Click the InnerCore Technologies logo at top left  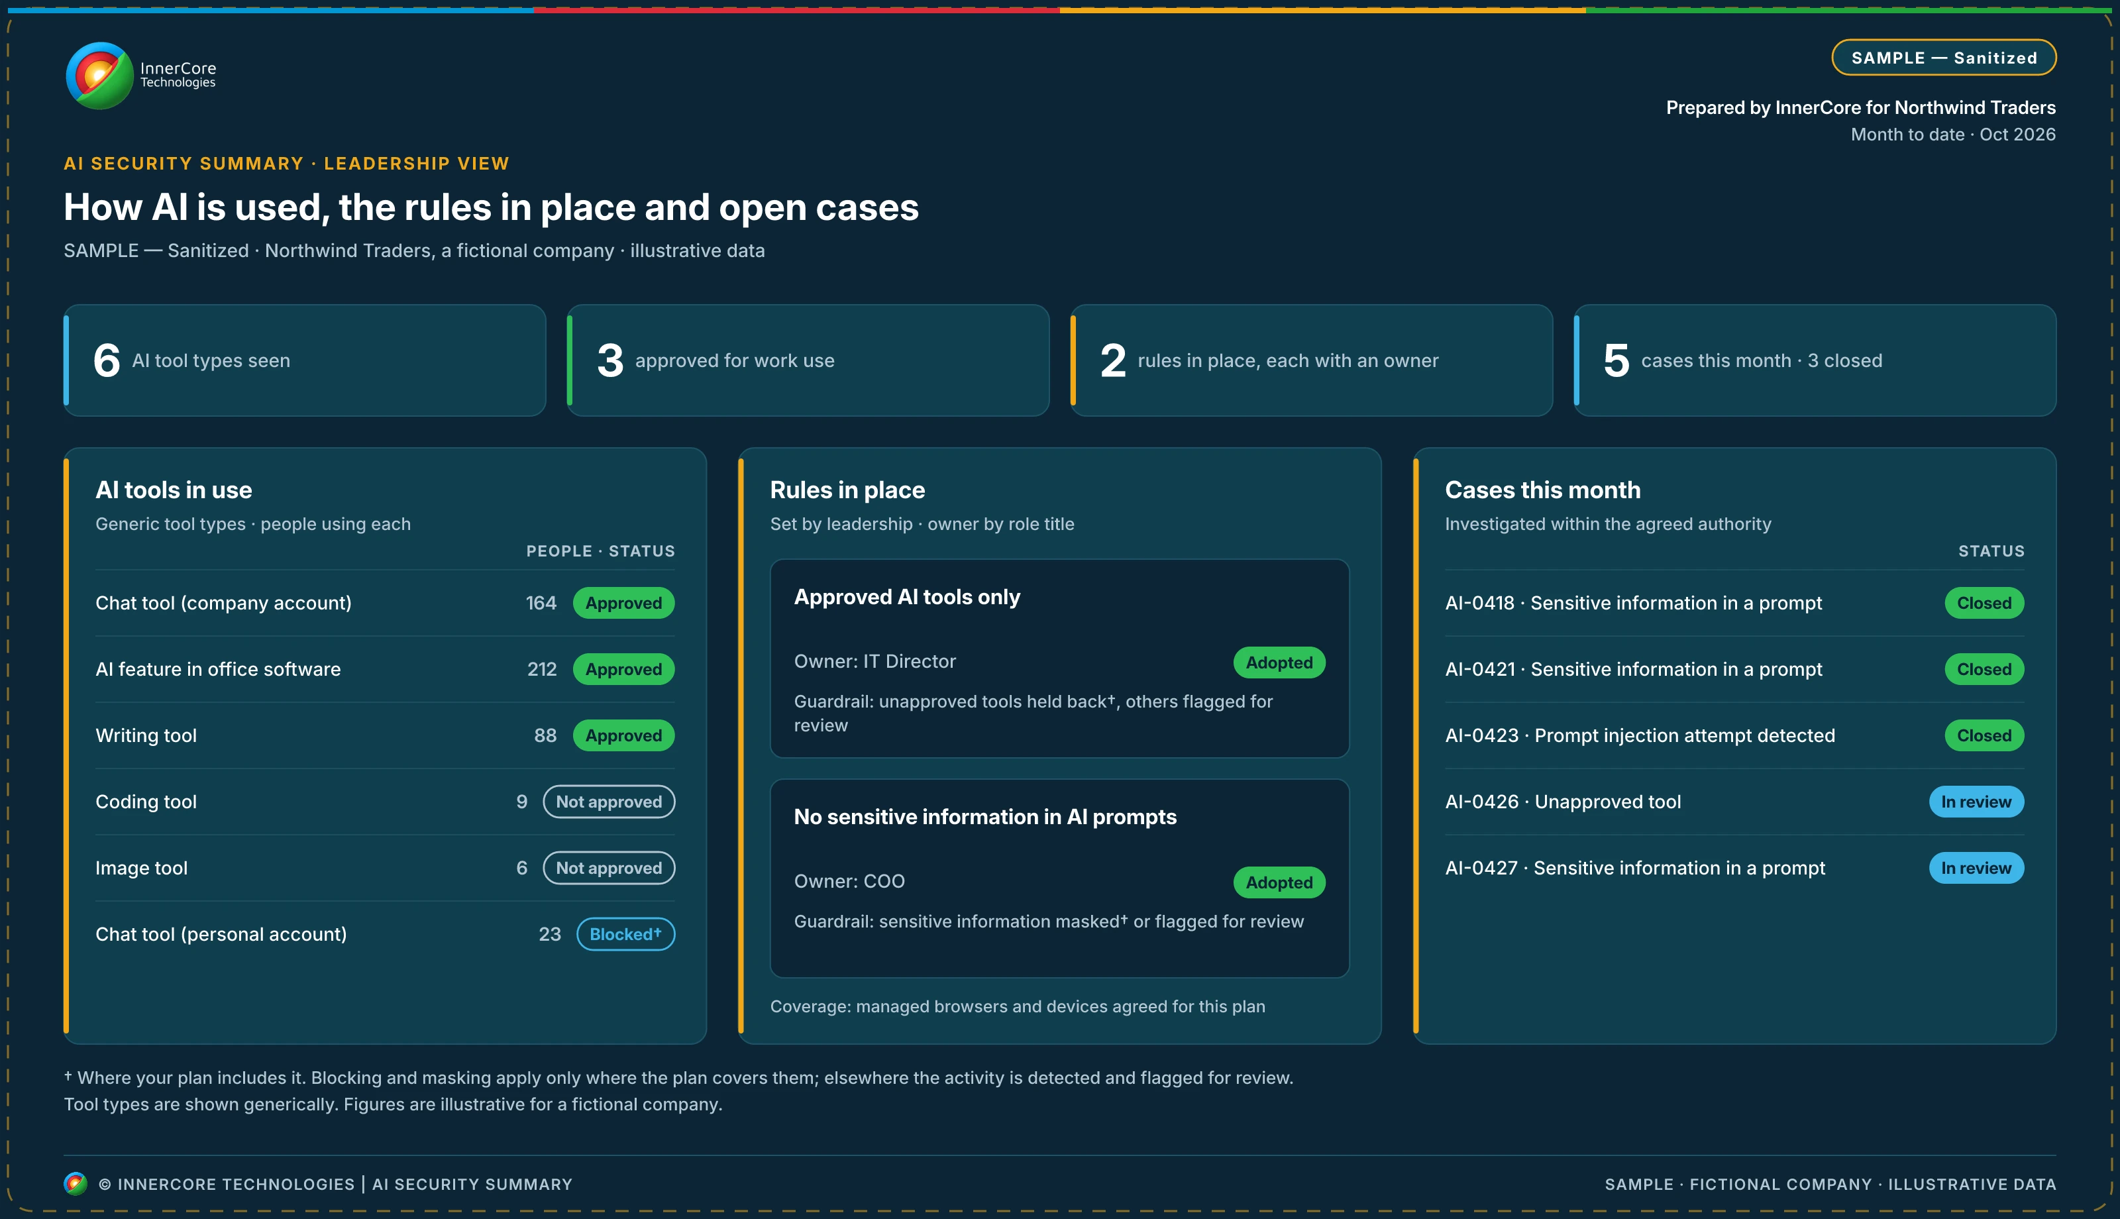140,76
